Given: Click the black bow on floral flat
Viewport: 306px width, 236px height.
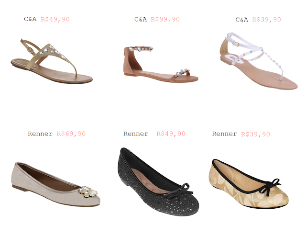Looking at the screenshot, I should (x=271, y=186).
